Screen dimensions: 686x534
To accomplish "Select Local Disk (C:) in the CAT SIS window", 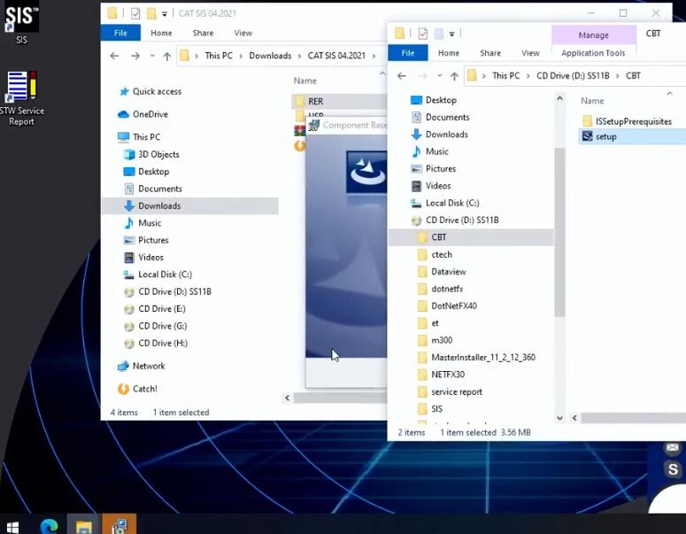I will pyautogui.click(x=165, y=275).
